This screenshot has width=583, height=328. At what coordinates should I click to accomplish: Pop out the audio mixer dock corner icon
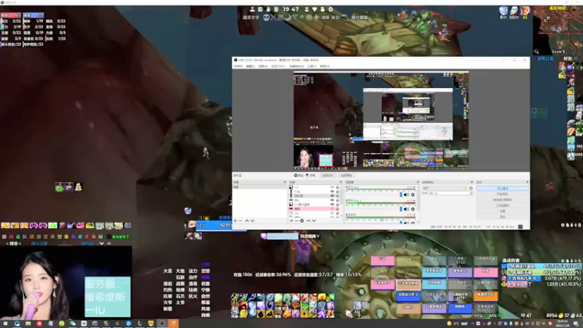pos(418,181)
